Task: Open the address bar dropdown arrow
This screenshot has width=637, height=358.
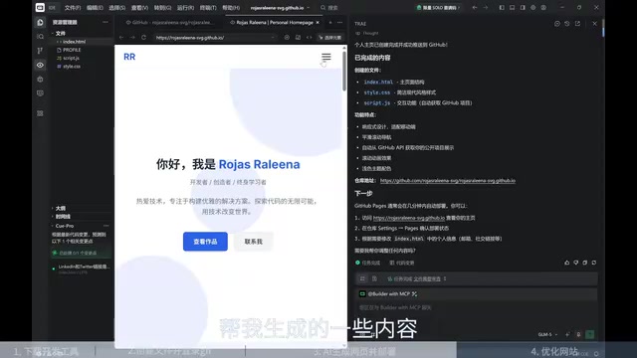Action: click(272, 38)
